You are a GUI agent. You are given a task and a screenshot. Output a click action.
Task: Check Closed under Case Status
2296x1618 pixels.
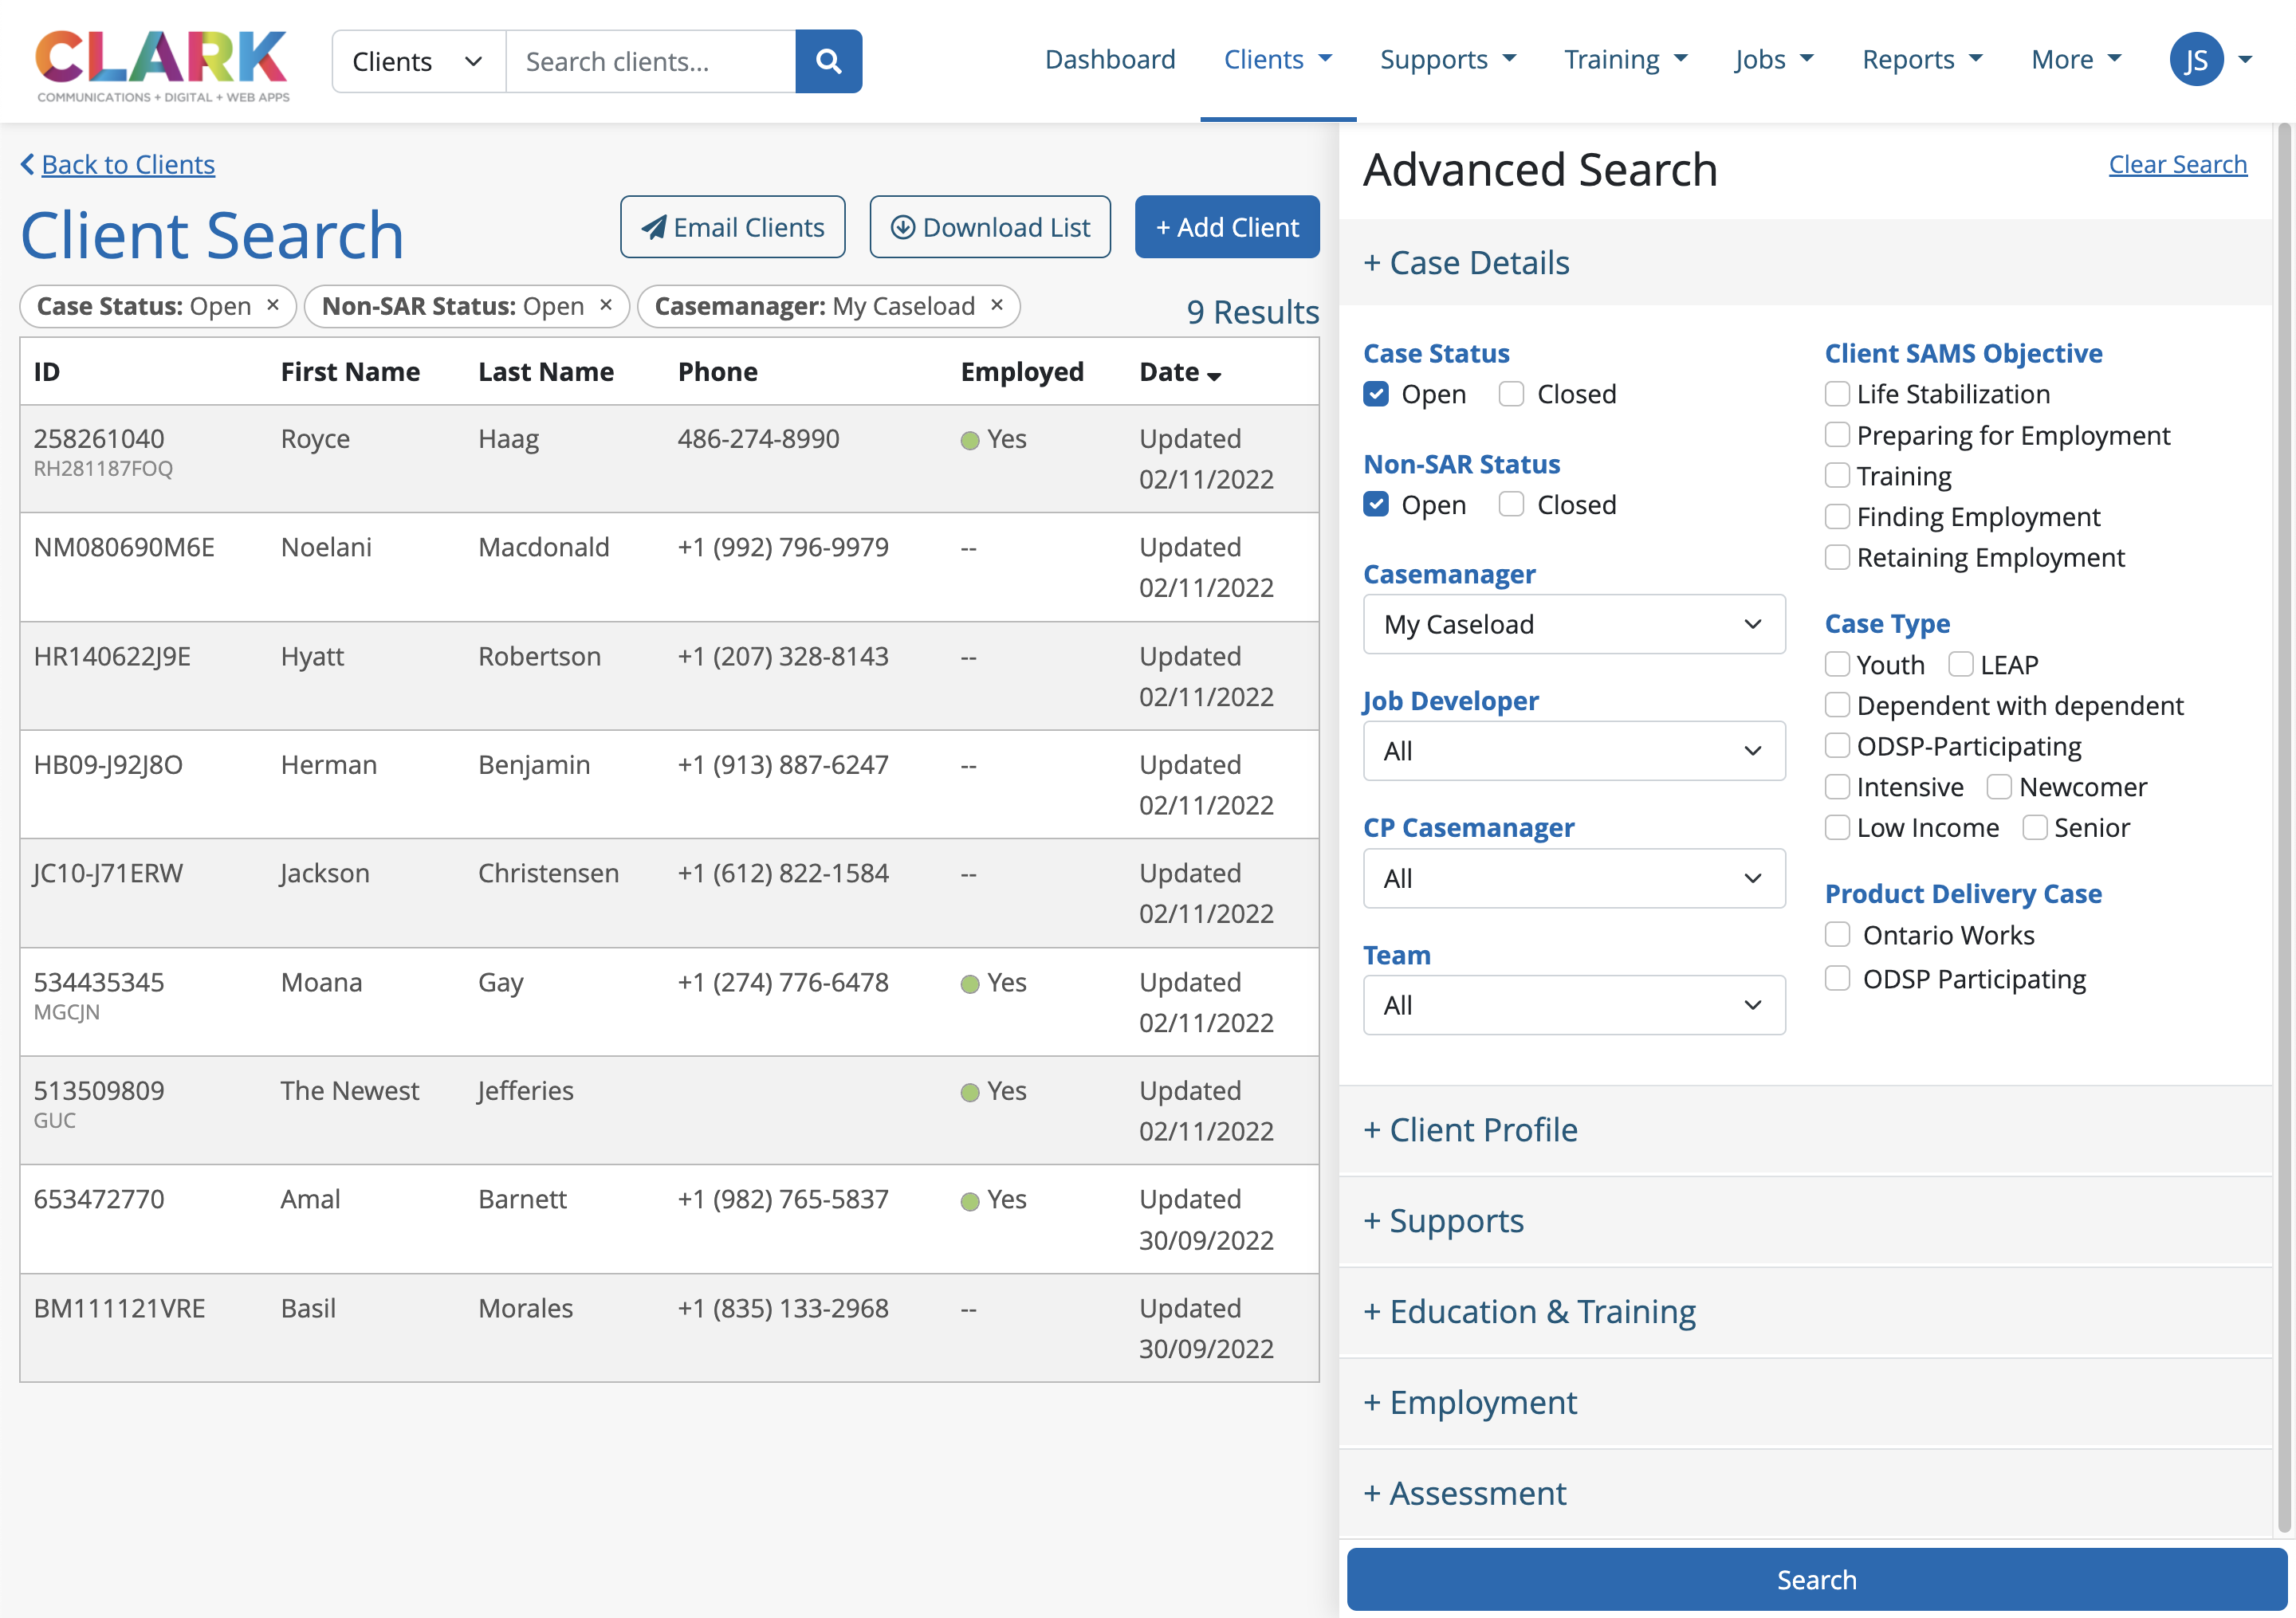(1511, 394)
